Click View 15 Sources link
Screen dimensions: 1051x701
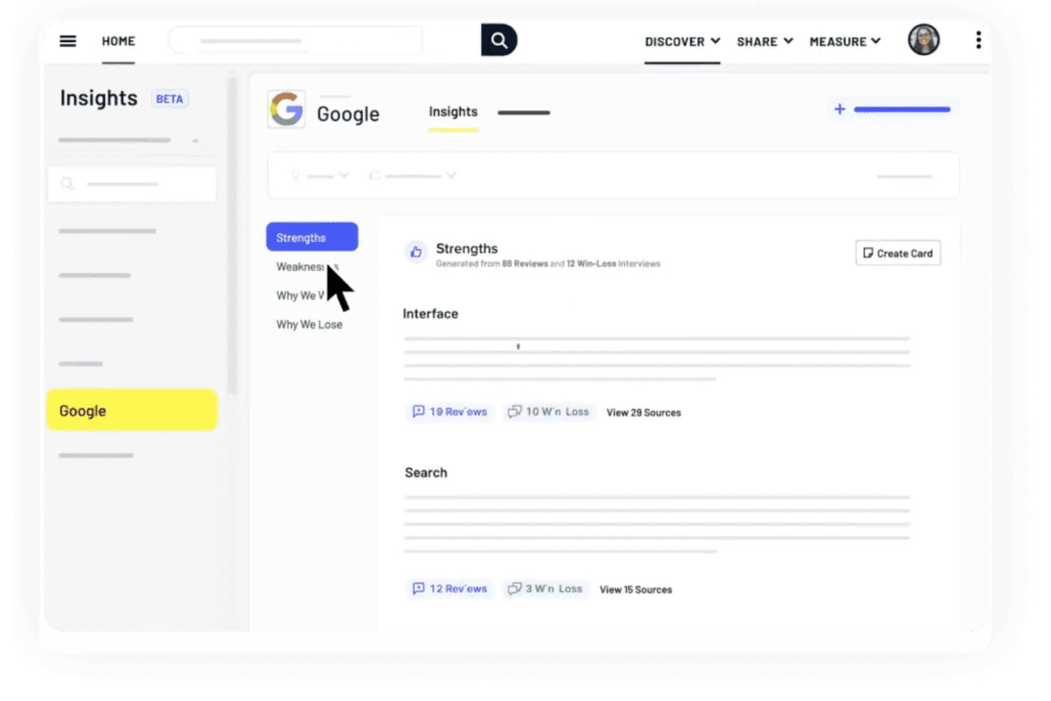click(636, 589)
